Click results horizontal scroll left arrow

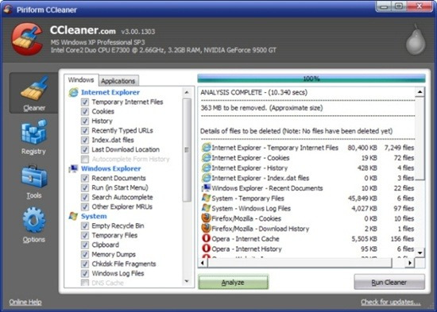coord(203,263)
